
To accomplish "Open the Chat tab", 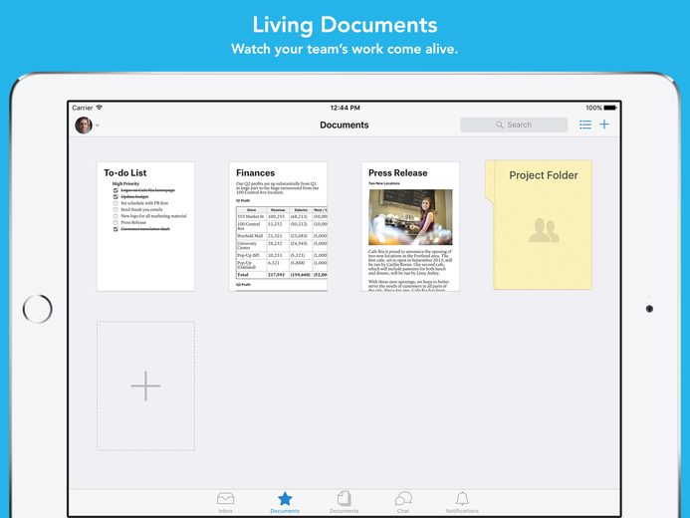I will (x=403, y=503).
